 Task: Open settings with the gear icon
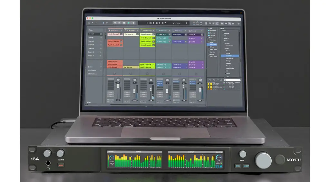238,23
